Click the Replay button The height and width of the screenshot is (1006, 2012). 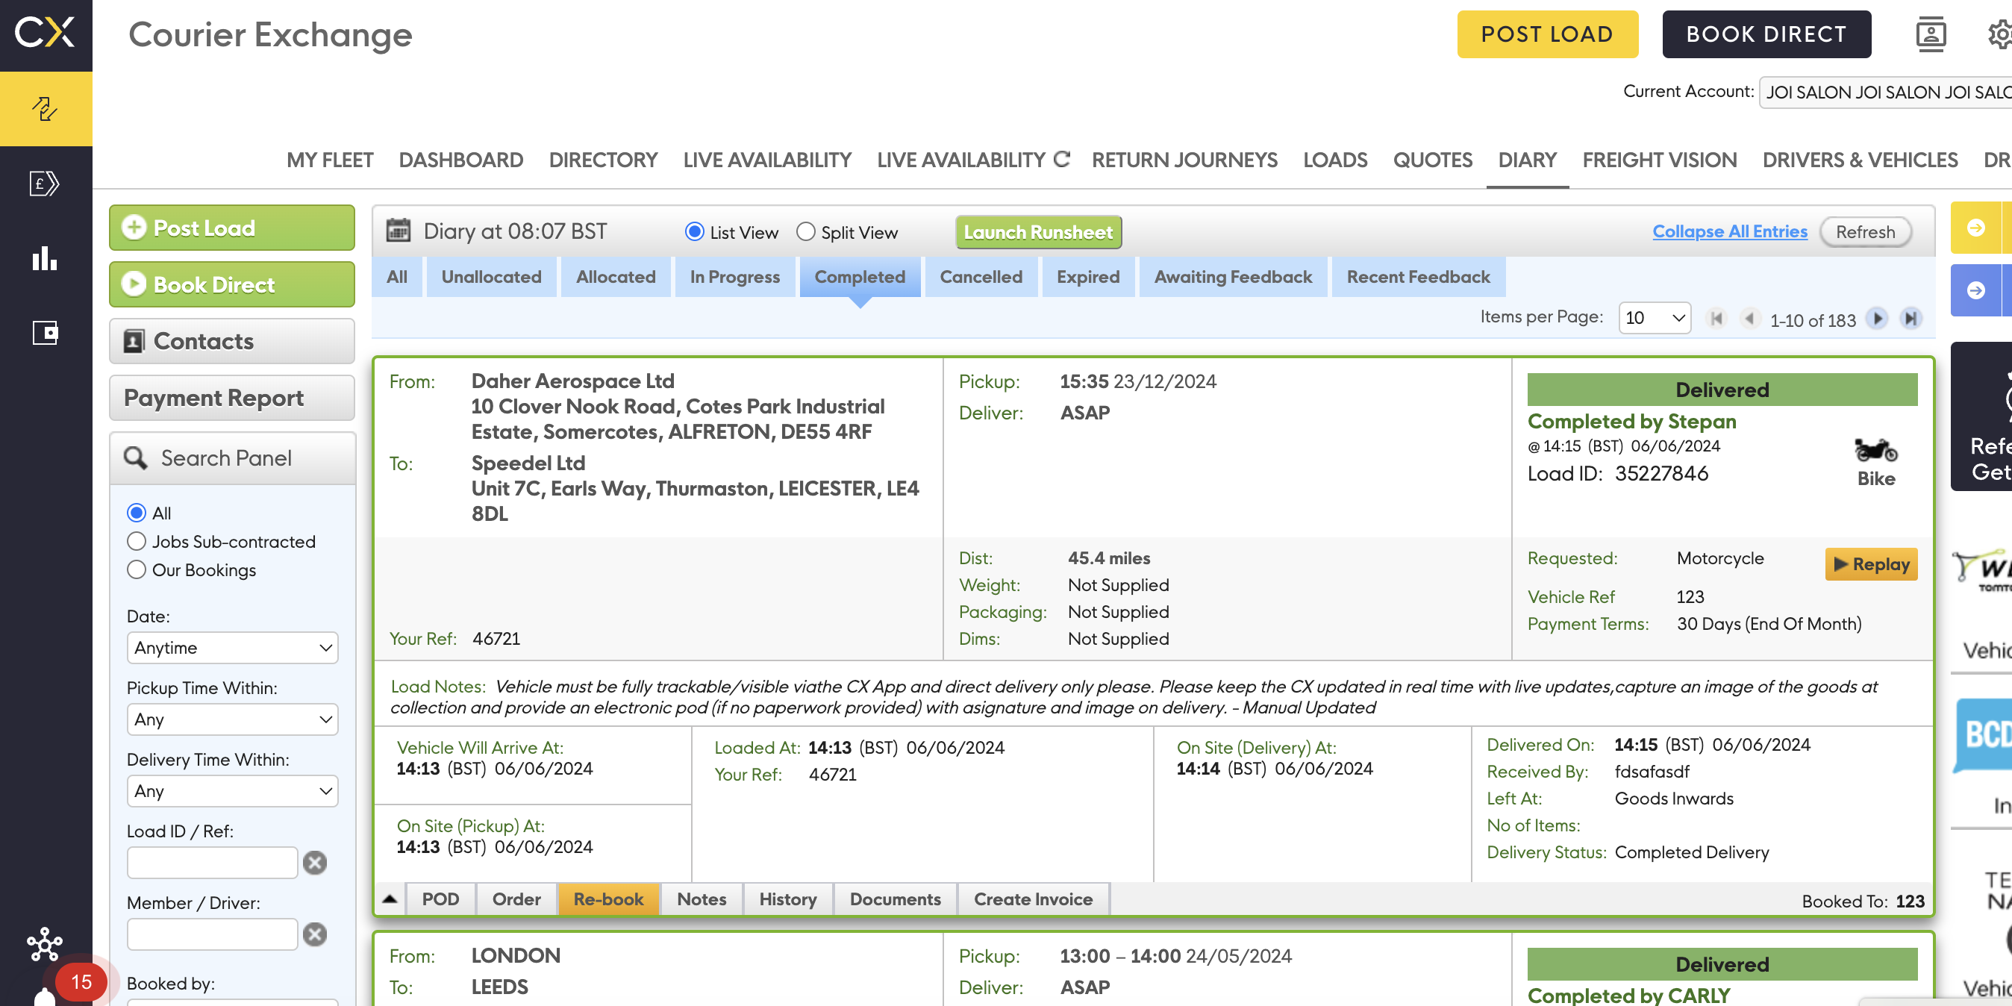[x=1871, y=564]
